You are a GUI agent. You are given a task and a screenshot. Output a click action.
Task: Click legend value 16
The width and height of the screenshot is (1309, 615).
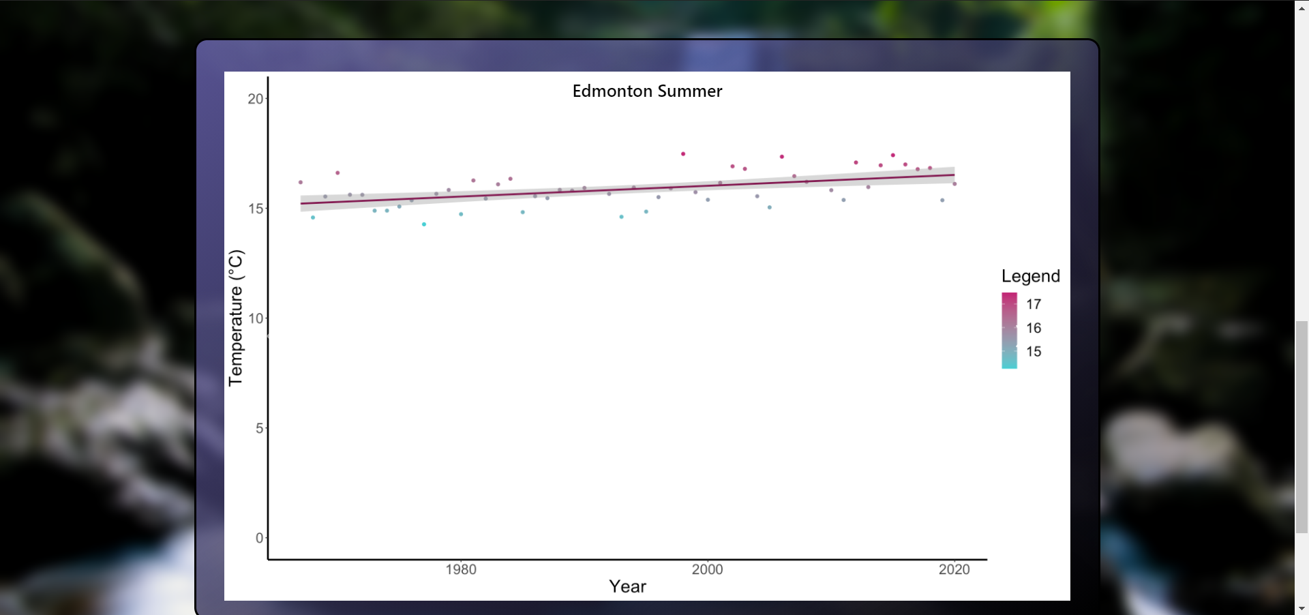coord(1034,328)
